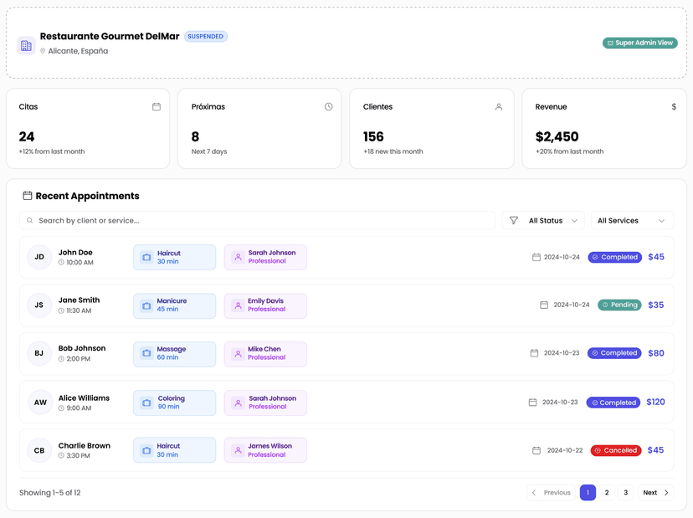Focus the client or service search field
Image resolution: width=693 pixels, height=518 pixels.
tap(258, 221)
